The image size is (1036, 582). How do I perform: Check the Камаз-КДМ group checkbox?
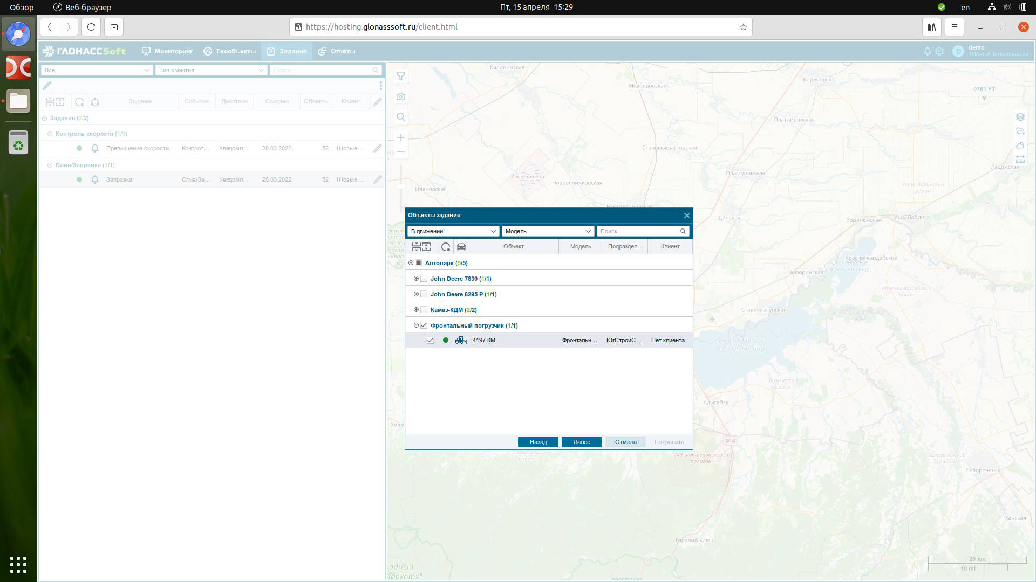[424, 310]
